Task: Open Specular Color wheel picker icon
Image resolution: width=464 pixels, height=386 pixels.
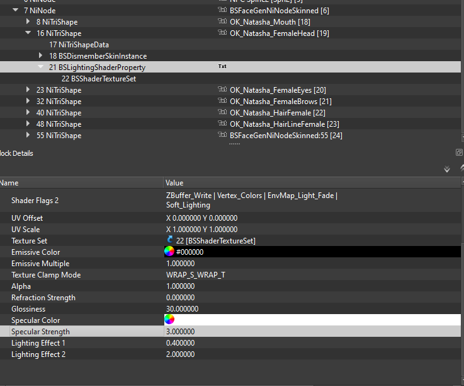Action: [x=169, y=319]
